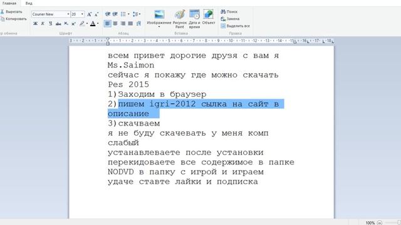Apply font color A button
The width and height of the screenshot is (401, 225).
click(93, 24)
